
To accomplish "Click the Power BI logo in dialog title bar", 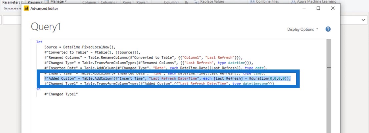I will [26, 8].
